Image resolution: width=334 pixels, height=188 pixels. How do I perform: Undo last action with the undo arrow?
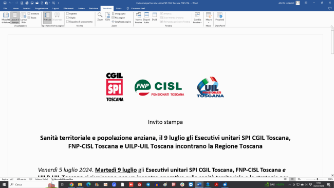[10, 3]
